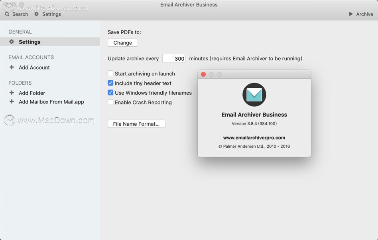Click the Version 3.8.4 (384.100) text

(254, 124)
